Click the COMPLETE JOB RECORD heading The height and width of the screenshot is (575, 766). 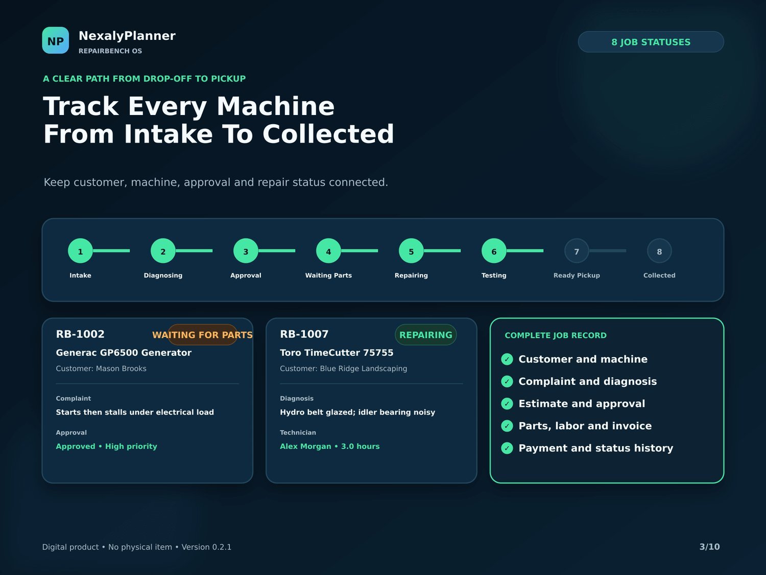pyautogui.click(x=556, y=335)
